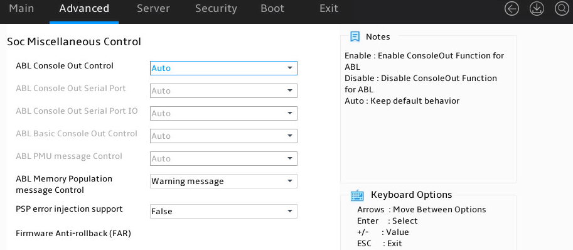This screenshot has height=250, width=573.
Task: Switch to the Server tab
Action: (x=153, y=9)
